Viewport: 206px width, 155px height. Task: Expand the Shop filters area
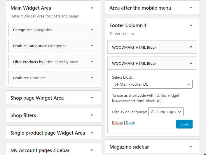pos(92,115)
